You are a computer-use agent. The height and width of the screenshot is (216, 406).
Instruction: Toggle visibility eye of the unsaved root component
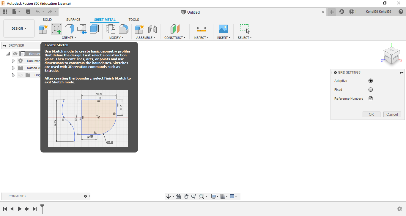15,54
